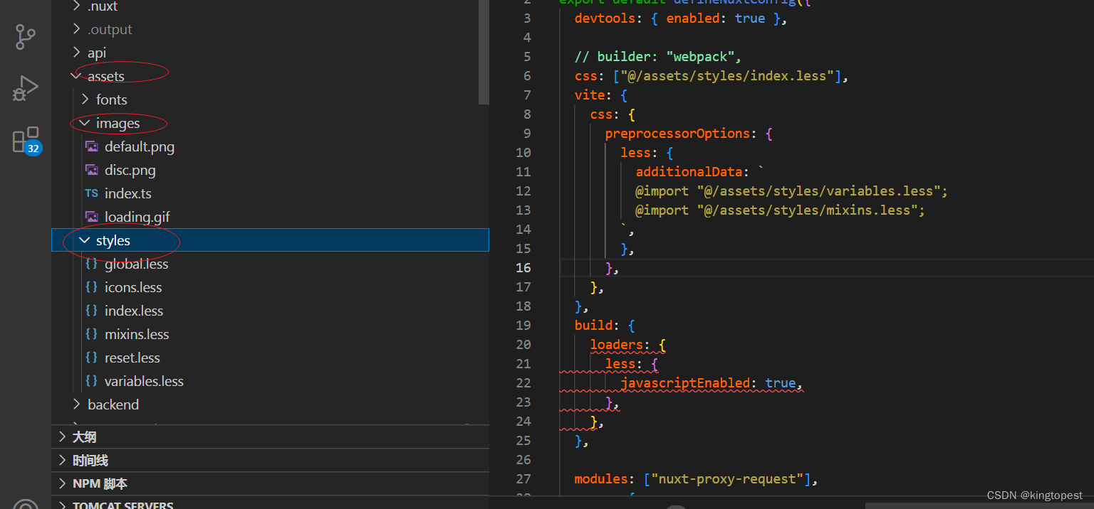The height and width of the screenshot is (509, 1094).
Task: Select the loading.gif file icon
Action: coord(91,217)
